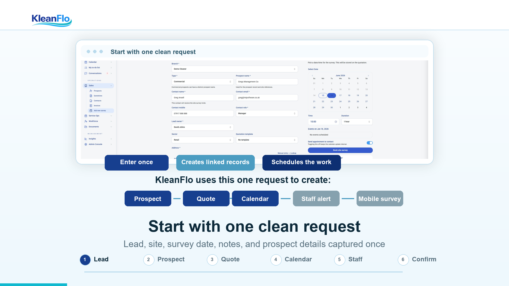Screen dimensions: 509x286
Task: Click the Events on Jun 16, 2026 label
Action: (318, 129)
